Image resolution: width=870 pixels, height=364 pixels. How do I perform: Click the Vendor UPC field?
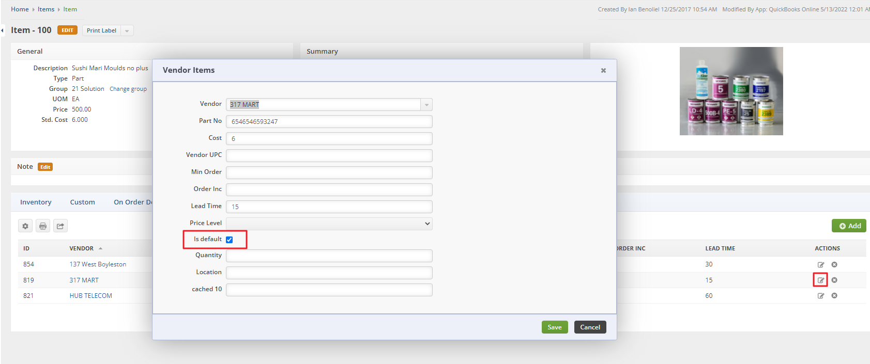pyautogui.click(x=329, y=156)
